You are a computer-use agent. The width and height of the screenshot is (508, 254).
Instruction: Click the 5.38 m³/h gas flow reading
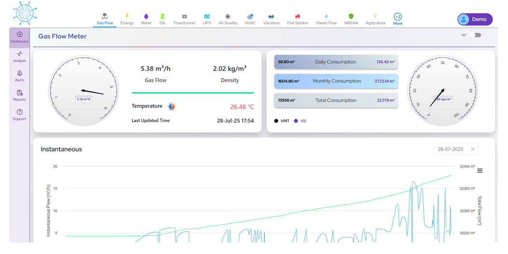click(155, 69)
